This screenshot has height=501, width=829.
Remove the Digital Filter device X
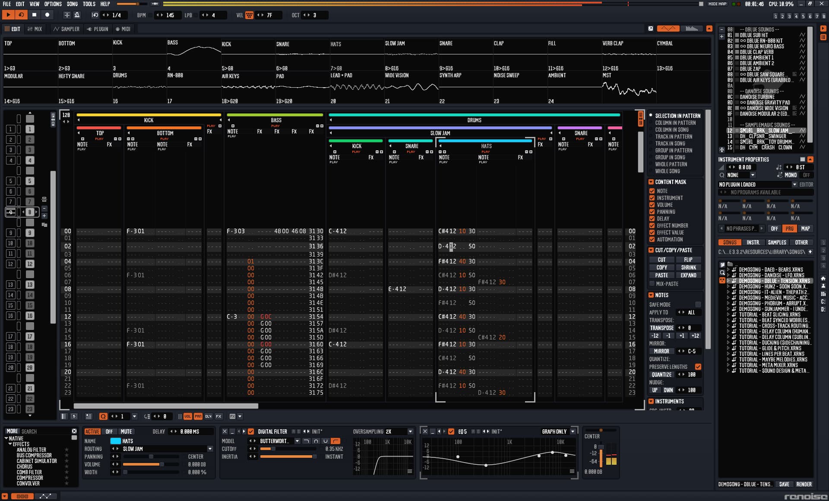click(225, 431)
